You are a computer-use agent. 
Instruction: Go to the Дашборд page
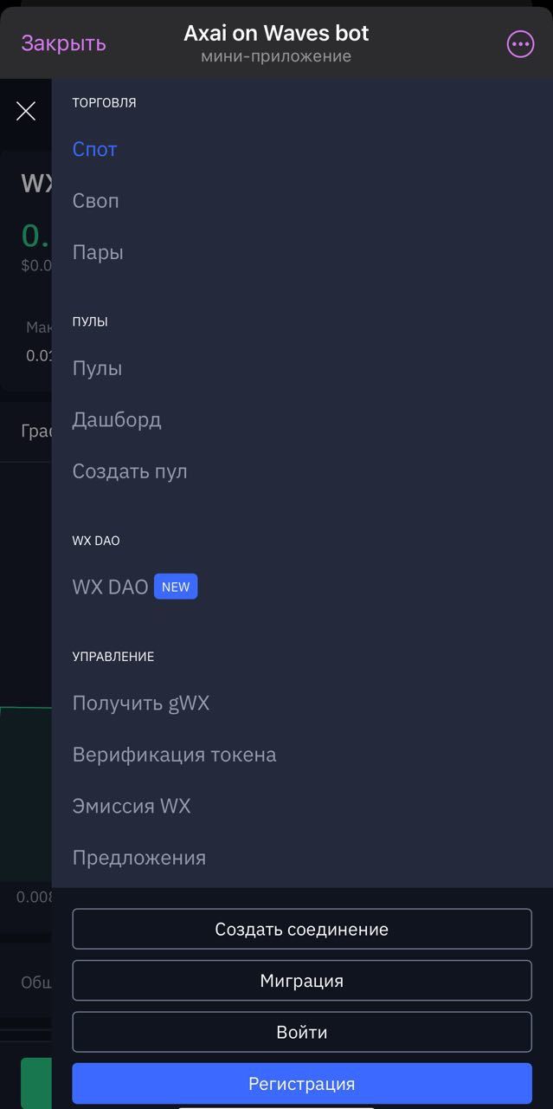click(118, 419)
